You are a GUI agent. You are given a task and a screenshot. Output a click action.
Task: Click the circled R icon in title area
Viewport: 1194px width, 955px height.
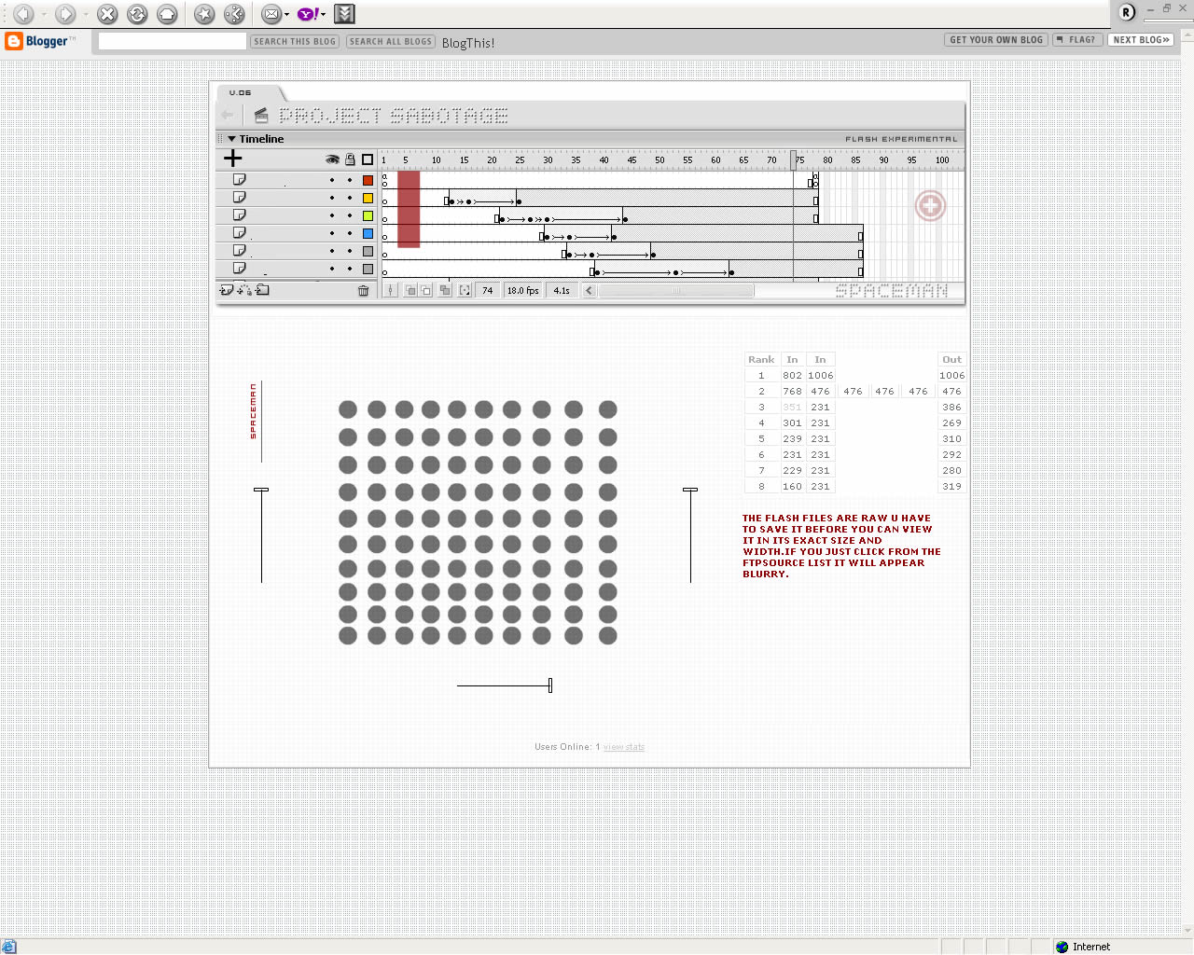1127,12
